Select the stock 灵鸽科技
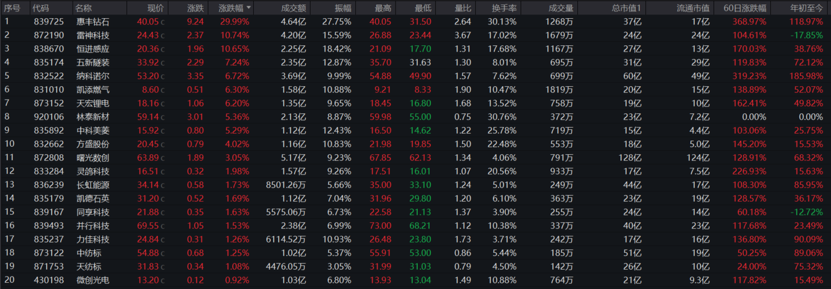Image resolution: width=831 pixels, height=289 pixels. 93,171
